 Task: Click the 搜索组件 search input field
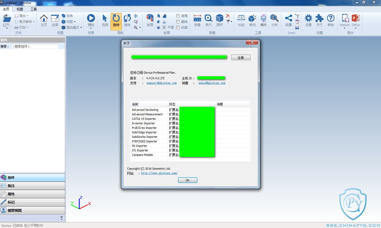(x=35, y=46)
